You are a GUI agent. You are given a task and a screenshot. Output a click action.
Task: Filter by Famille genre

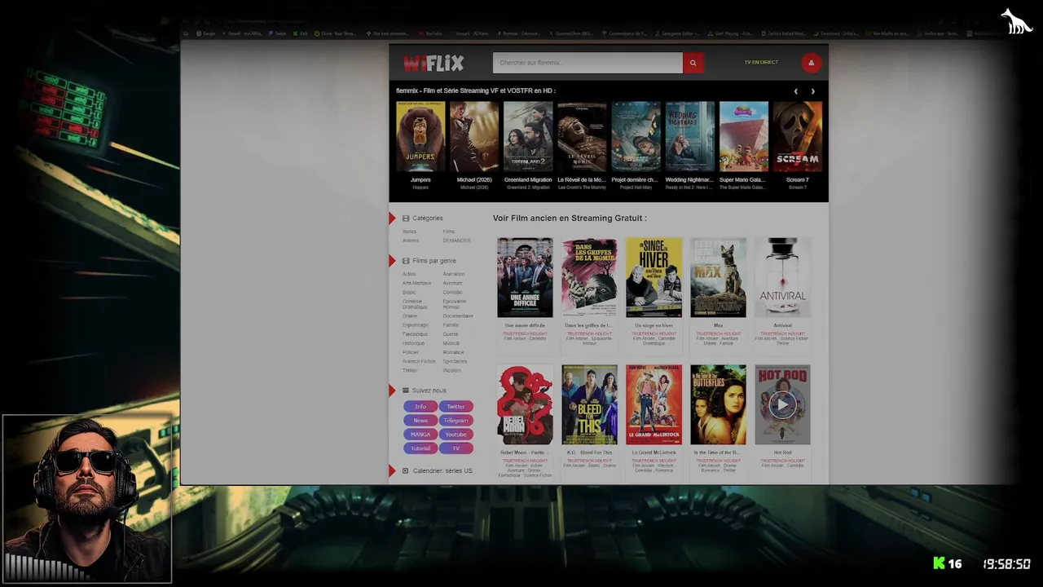(451, 324)
